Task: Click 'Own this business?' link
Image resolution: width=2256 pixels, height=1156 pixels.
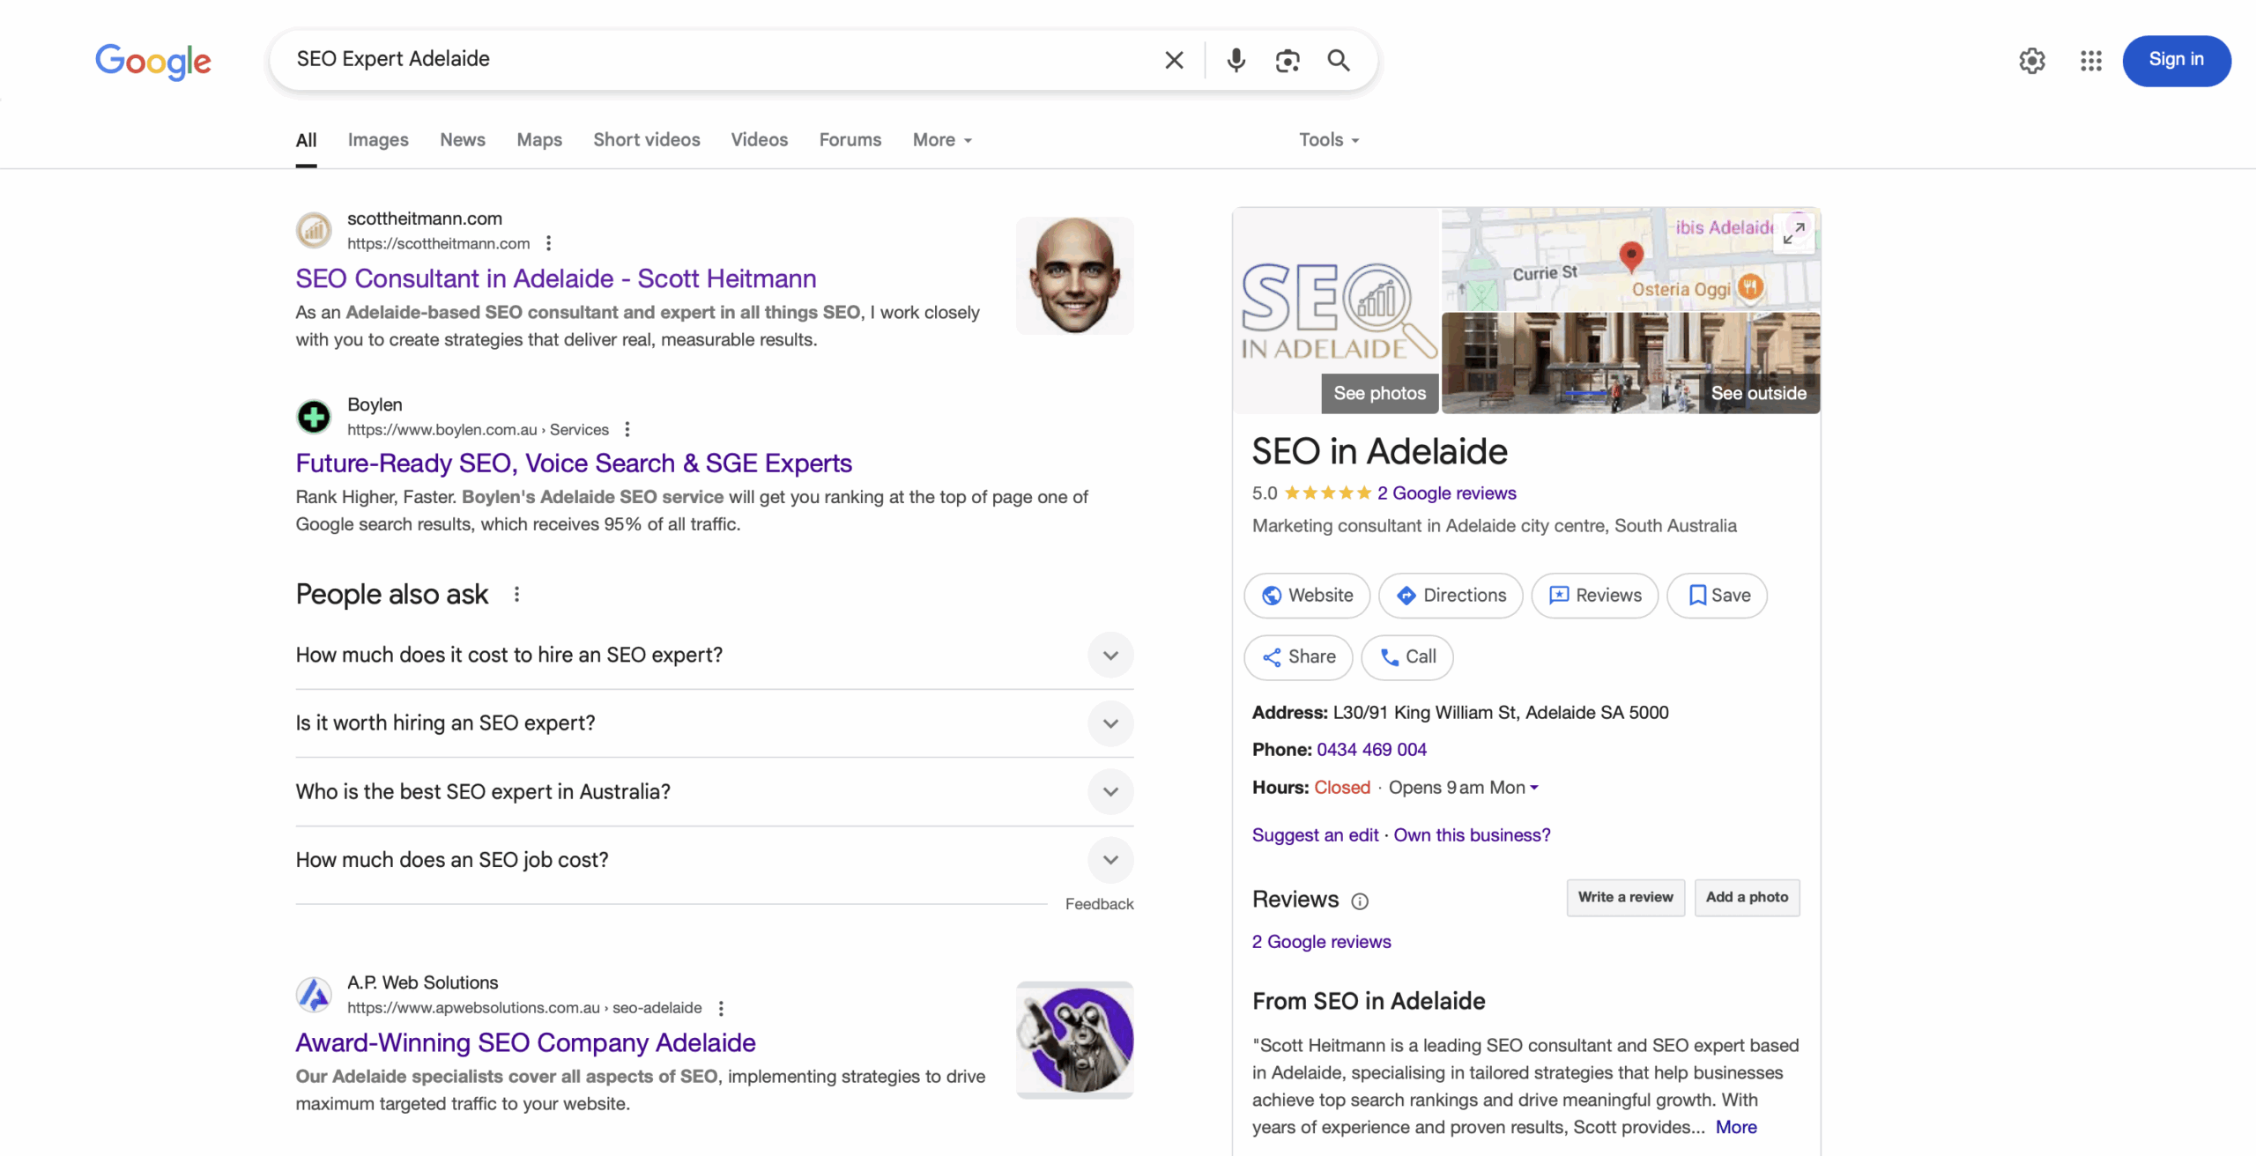Action: click(1472, 835)
